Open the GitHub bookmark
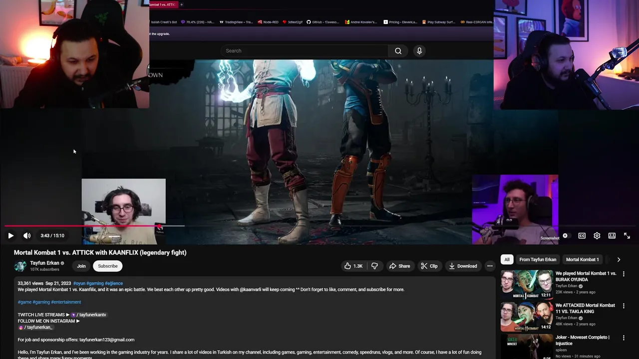The image size is (639, 359). click(x=323, y=22)
